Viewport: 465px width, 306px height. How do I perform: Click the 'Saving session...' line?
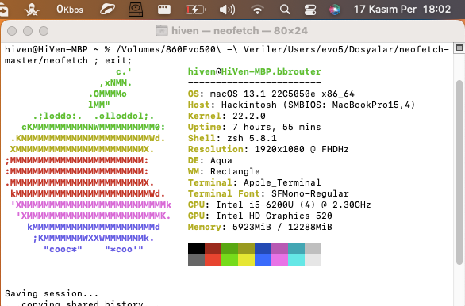(52, 293)
